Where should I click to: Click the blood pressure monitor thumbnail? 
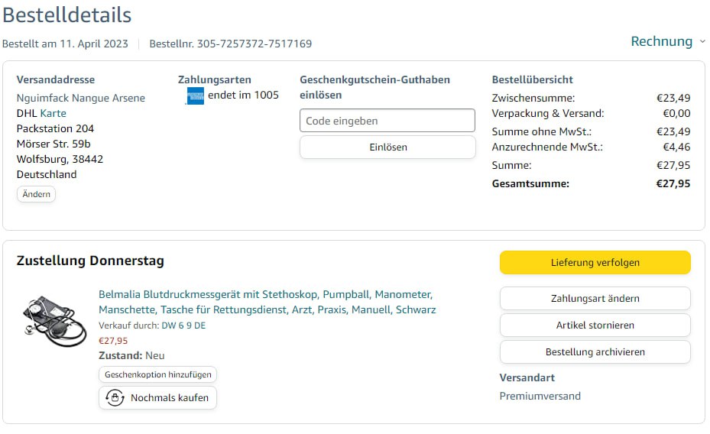click(x=55, y=319)
